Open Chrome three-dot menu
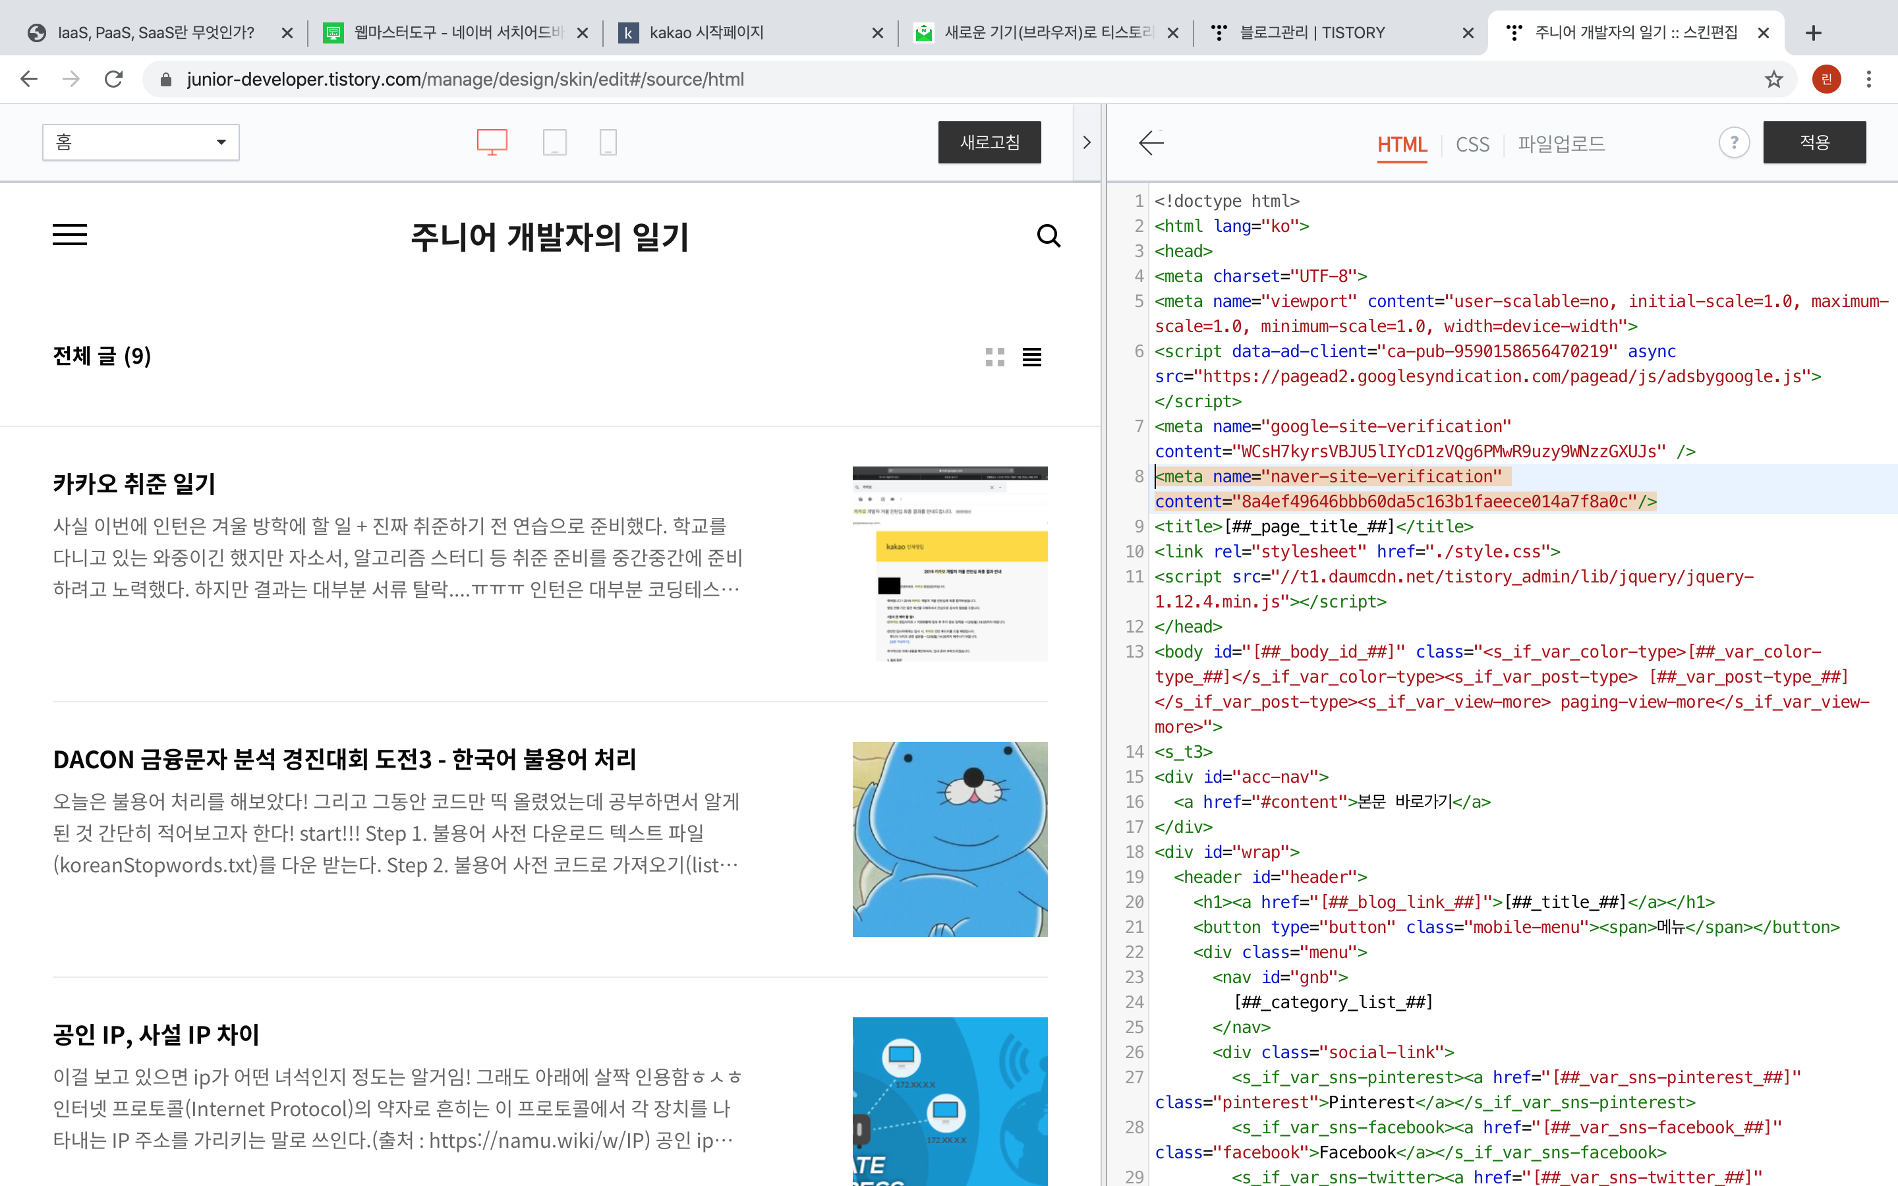Viewport: 1898px width, 1186px height. pos(1869,79)
